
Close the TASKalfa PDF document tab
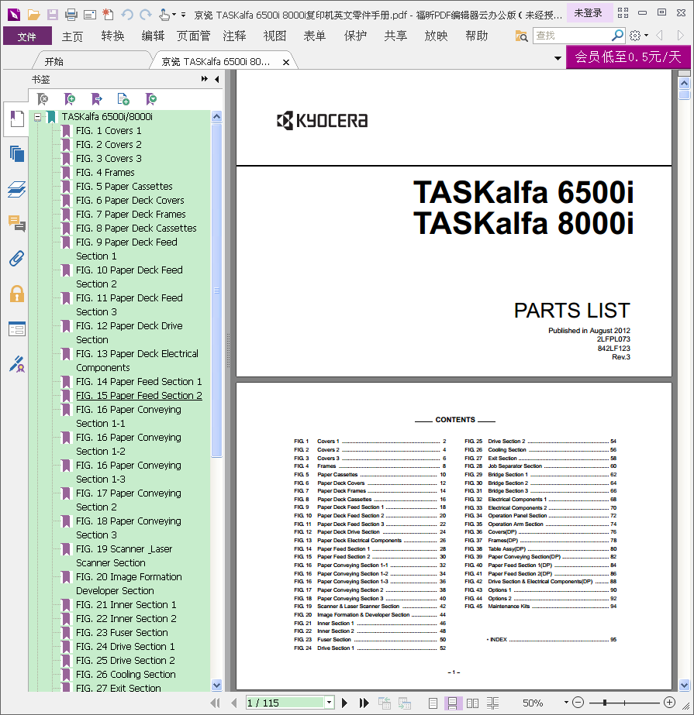coord(286,62)
